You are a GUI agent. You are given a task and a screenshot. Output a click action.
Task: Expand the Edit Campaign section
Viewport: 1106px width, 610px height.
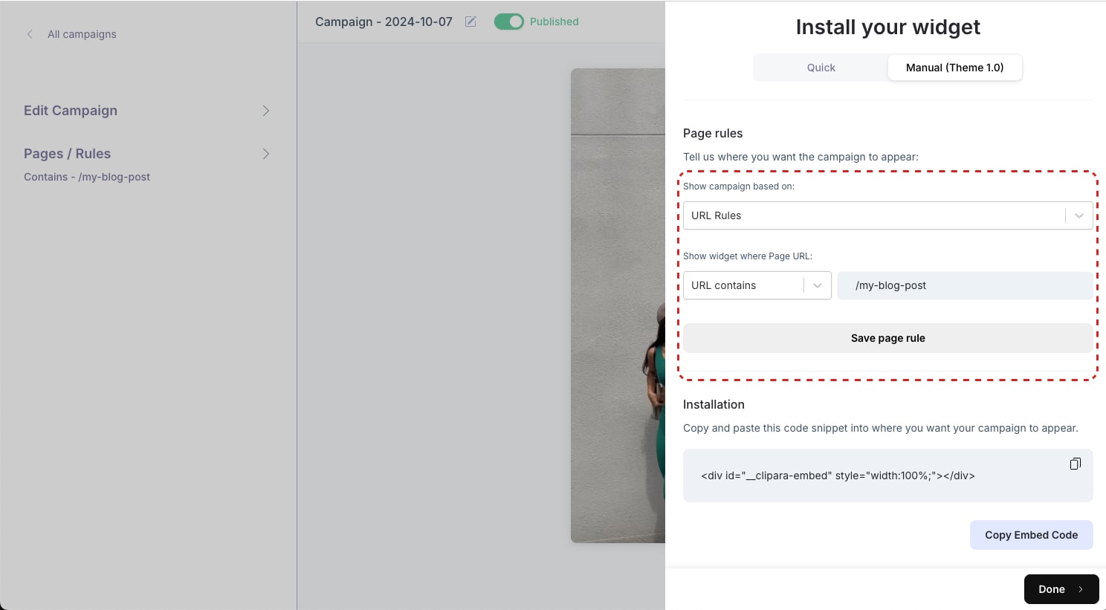coord(147,111)
